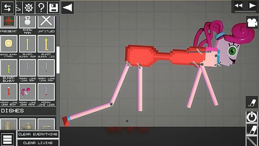
Task: Click the blue hair band on the ponytail
Action: coord(221,35)
